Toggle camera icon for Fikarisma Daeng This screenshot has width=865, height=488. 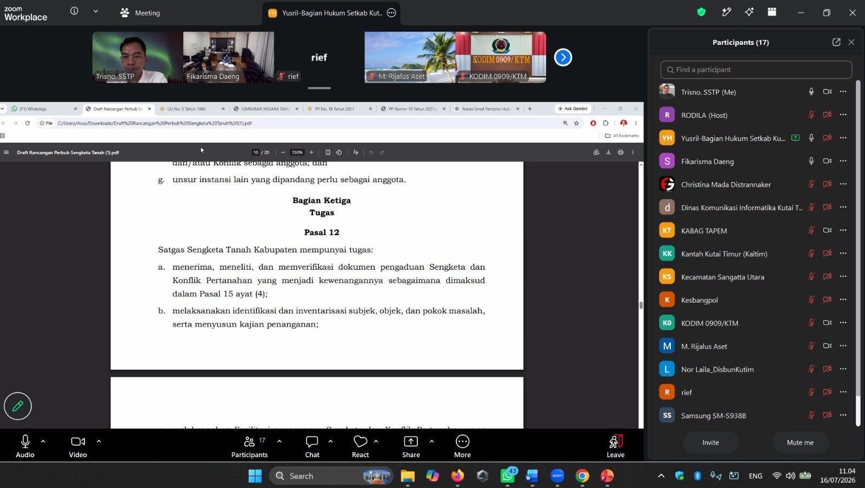coord(827,161)
